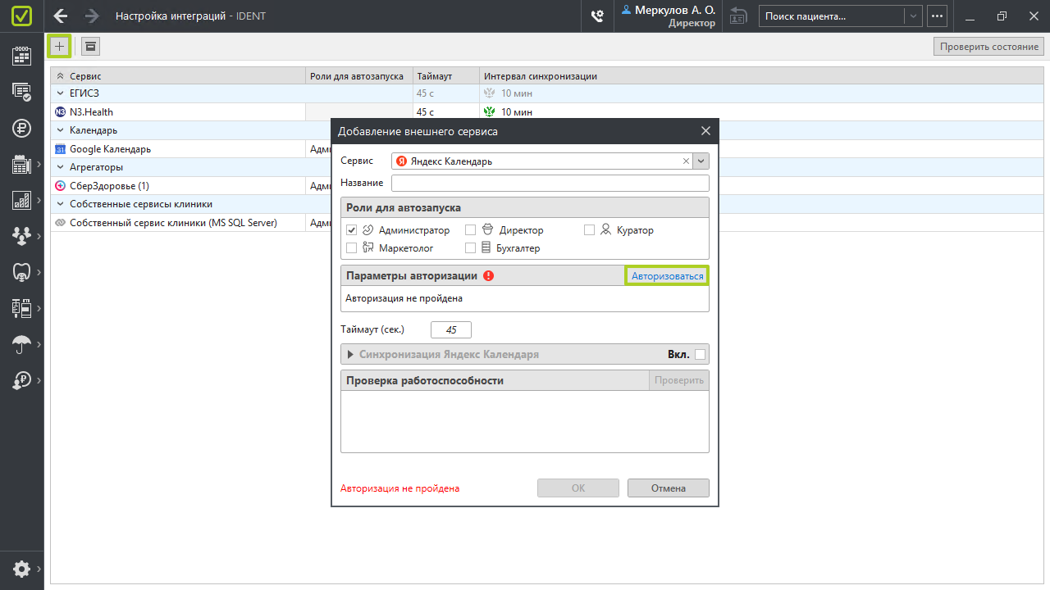This screenshot has width=1050, height=590.
Task: Click the Google Календарь icon
Action: coord(60,149)
